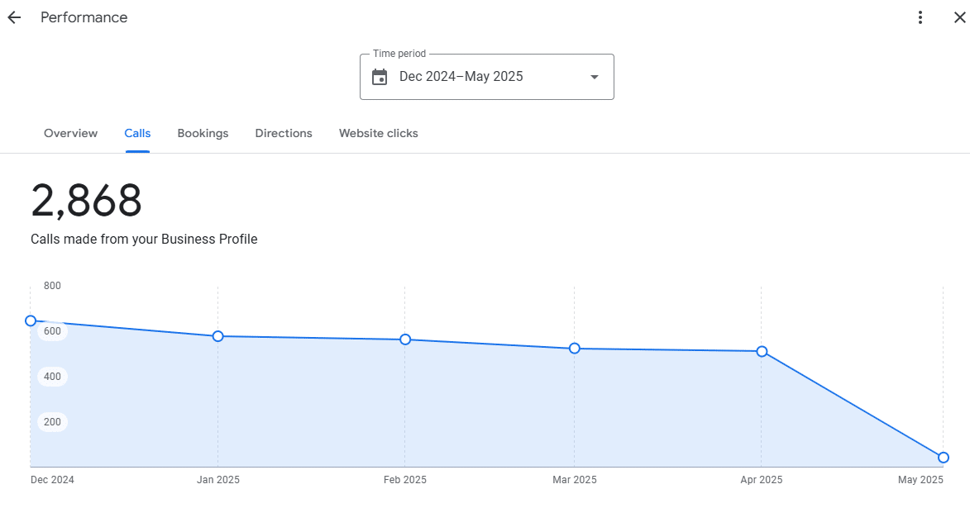Click the 'Mar 2025' x-axis label
This screenshot has width=970, height=508.
tap(575, 480)
